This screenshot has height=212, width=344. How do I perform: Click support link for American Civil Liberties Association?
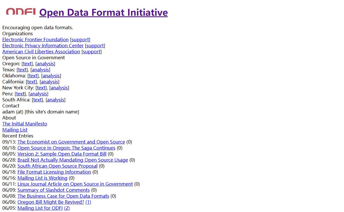click(x=92, y=52)
